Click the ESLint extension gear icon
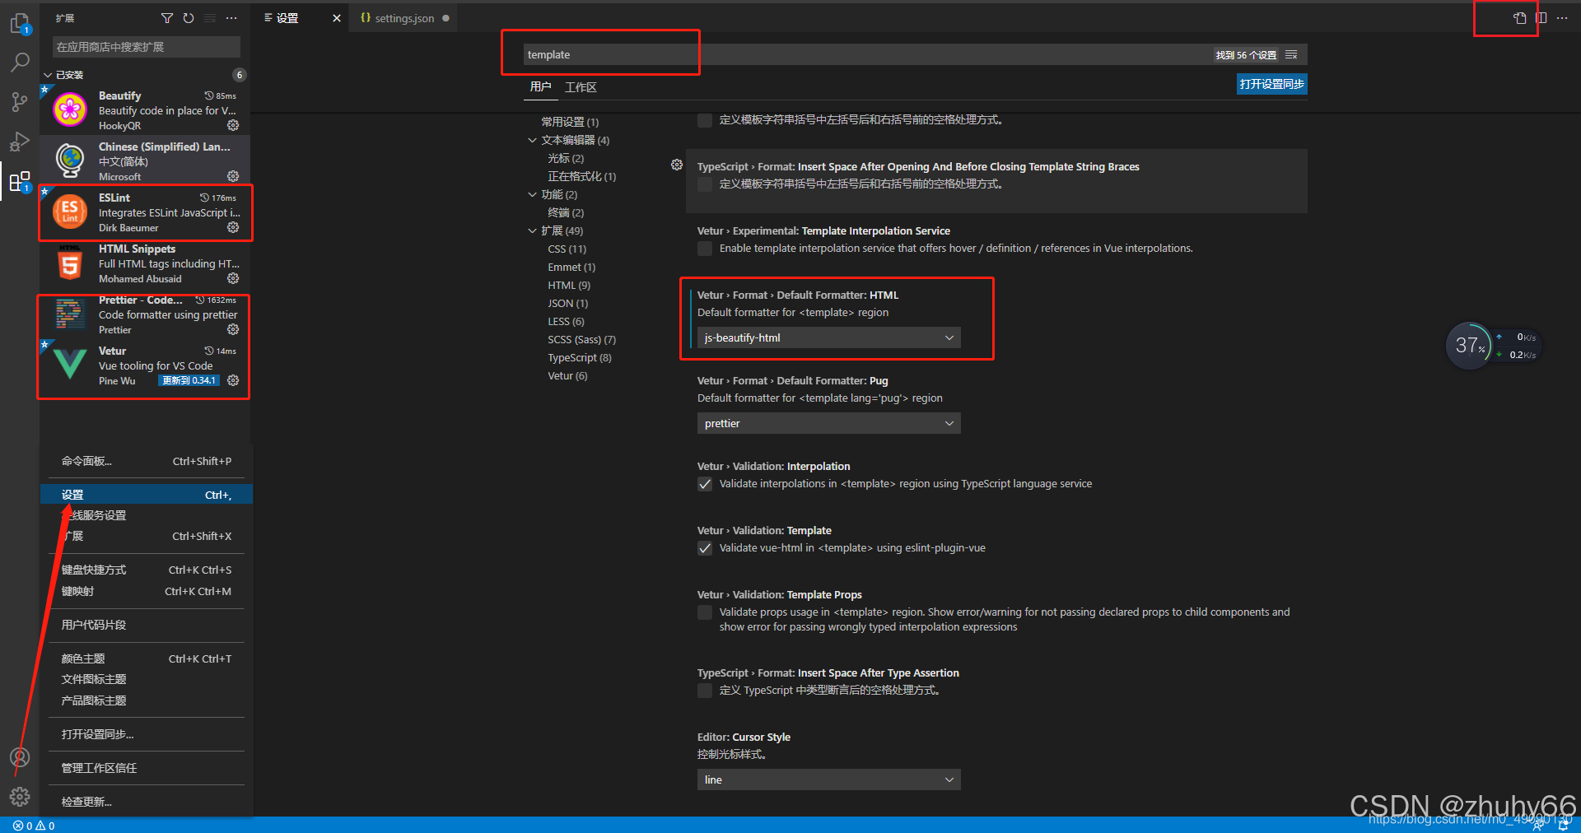Screen dimensions: 1581x833 pyautogui.click(x=233, y=227)
